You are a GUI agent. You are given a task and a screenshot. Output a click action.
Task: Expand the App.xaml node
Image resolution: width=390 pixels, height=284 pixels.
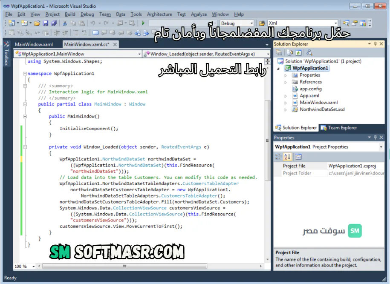[286, 96]
